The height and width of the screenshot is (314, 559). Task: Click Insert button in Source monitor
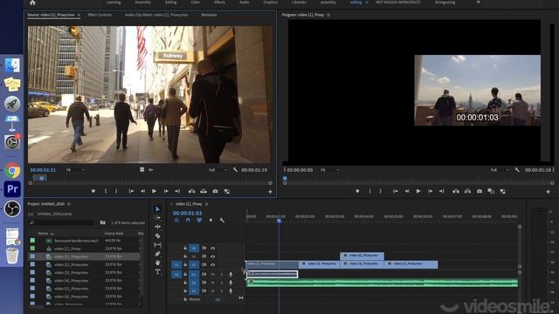tap(192, 191)
